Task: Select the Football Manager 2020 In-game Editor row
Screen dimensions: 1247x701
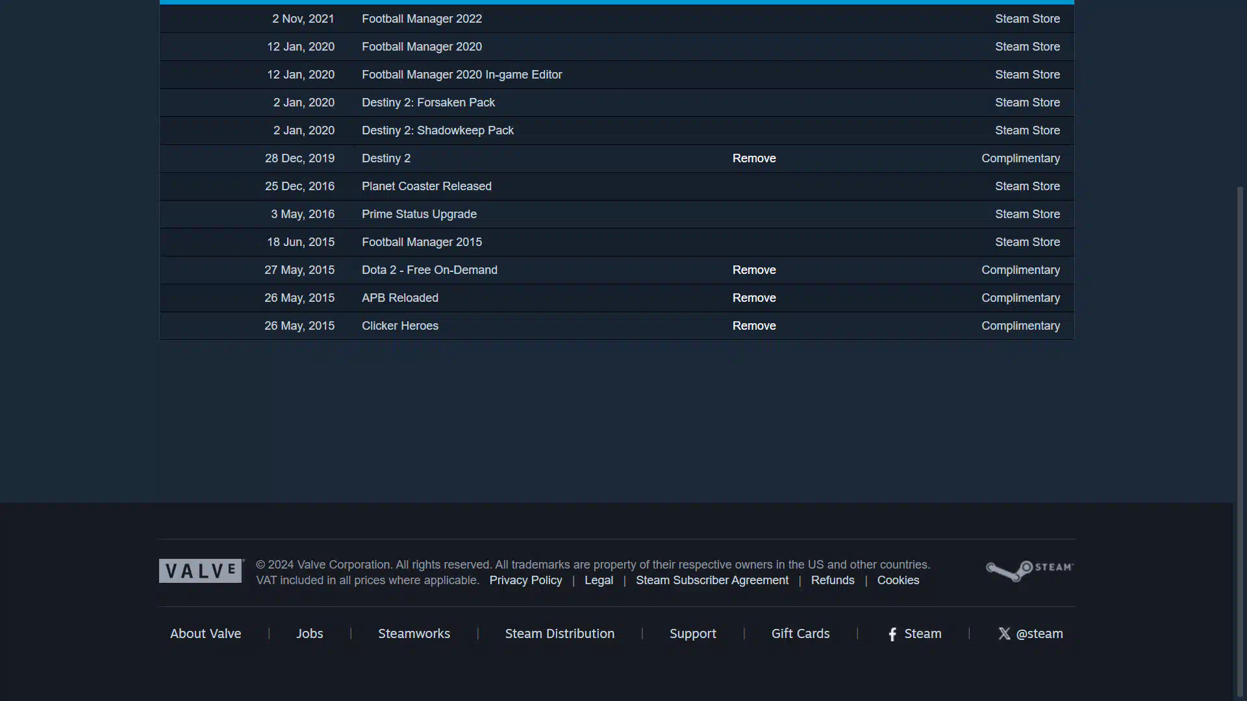Action: 617,75
